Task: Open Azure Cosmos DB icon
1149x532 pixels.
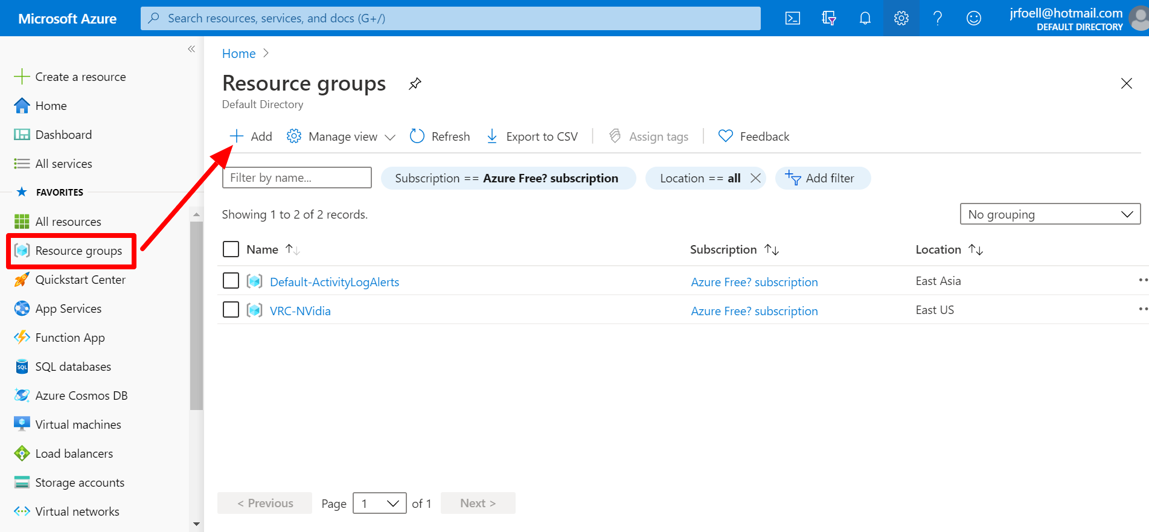Action: click(22, 396)
